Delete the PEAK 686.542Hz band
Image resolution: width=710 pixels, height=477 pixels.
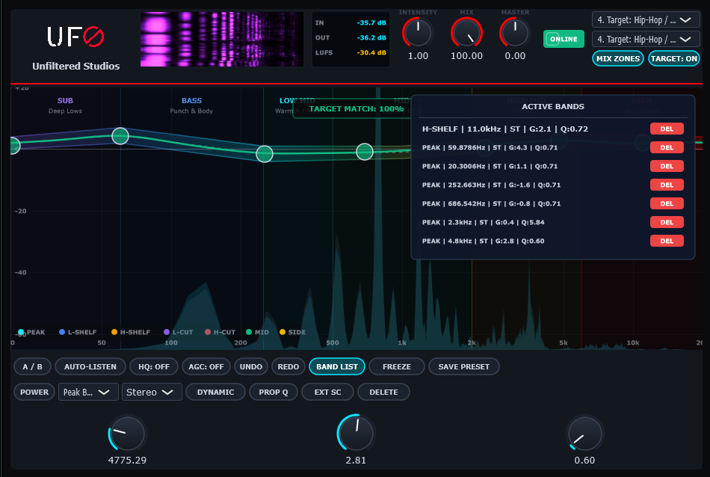click(x=667, y=203)
